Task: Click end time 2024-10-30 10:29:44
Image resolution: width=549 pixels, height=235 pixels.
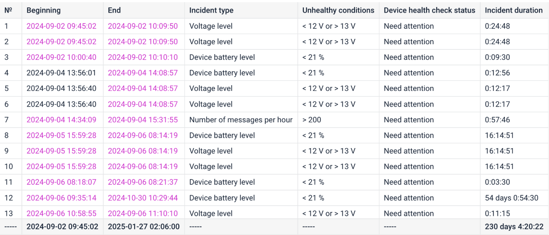Action: pyautogui.click(x=143, y=198)
